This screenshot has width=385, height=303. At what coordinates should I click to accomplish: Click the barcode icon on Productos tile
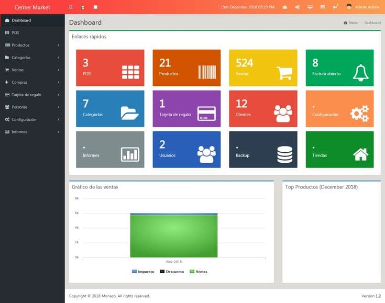coord(207,72)
